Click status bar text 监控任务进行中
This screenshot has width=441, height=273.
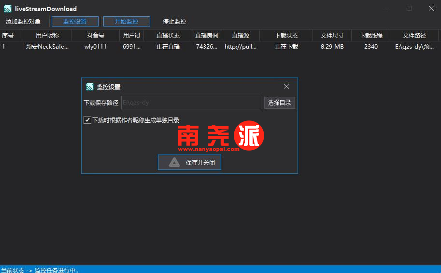click(57, 270)
